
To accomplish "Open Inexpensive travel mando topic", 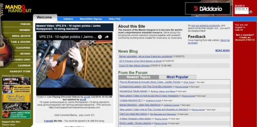I will [x=134, y=91].
